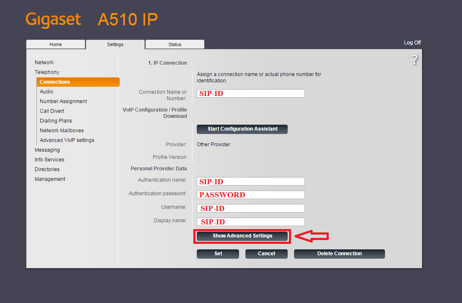
Task: Click the 'Profile Version' label
Action: 169,157
